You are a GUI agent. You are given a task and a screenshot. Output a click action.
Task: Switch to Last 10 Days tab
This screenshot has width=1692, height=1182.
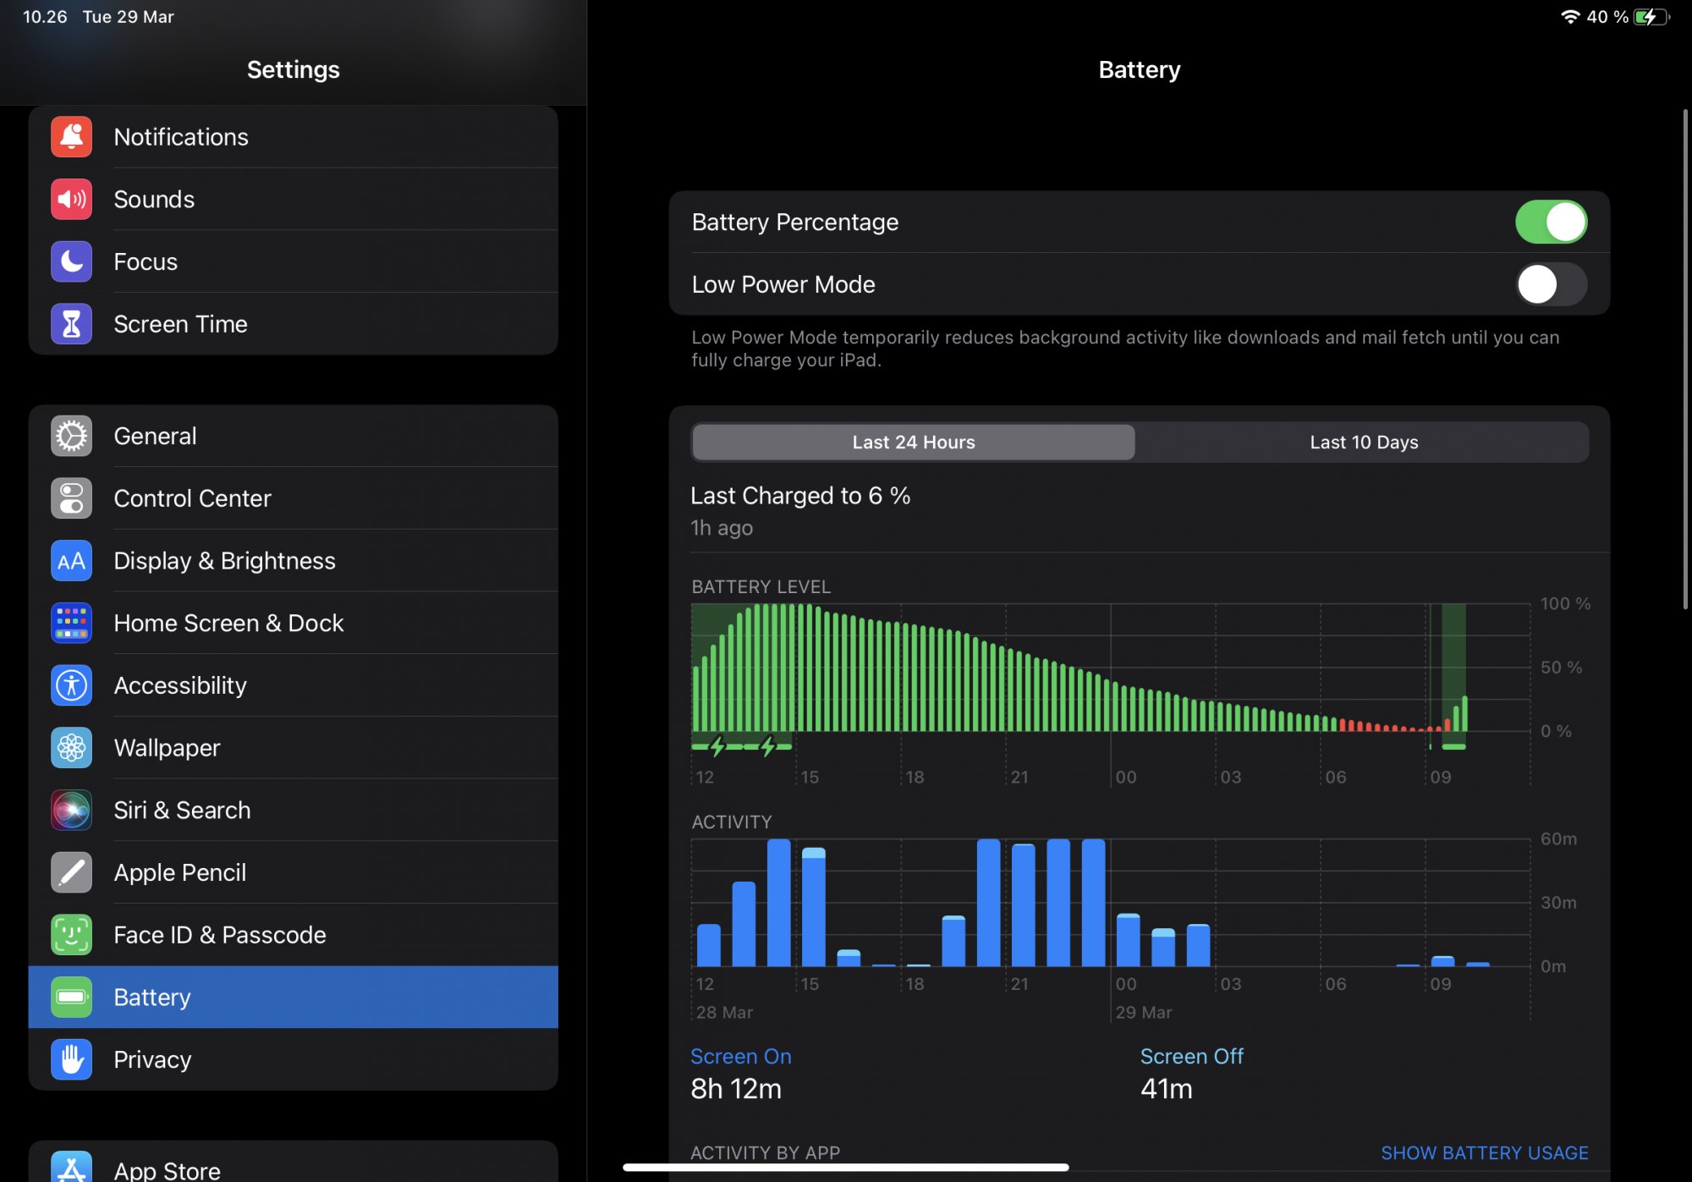pos(1363,442)
